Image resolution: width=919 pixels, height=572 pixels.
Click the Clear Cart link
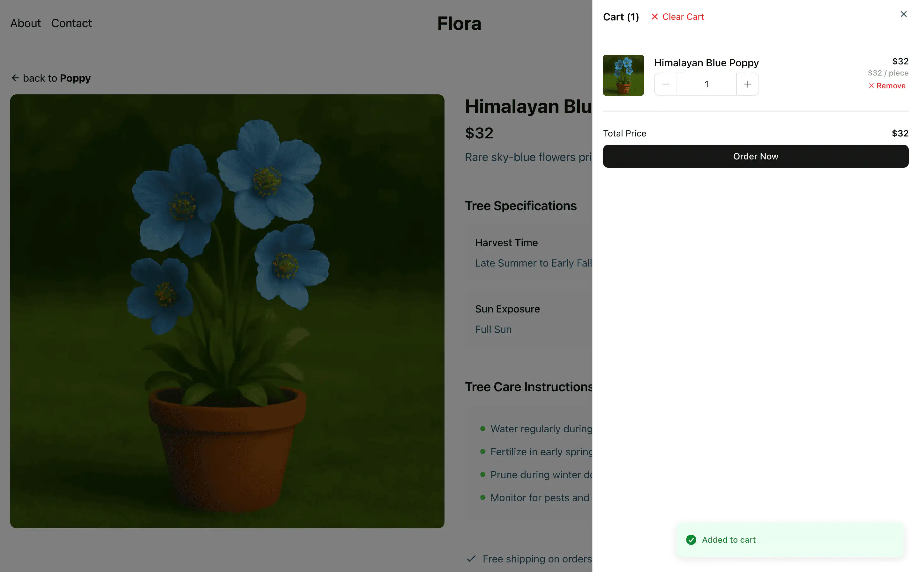pyautogui.click(x=683, y=17)
